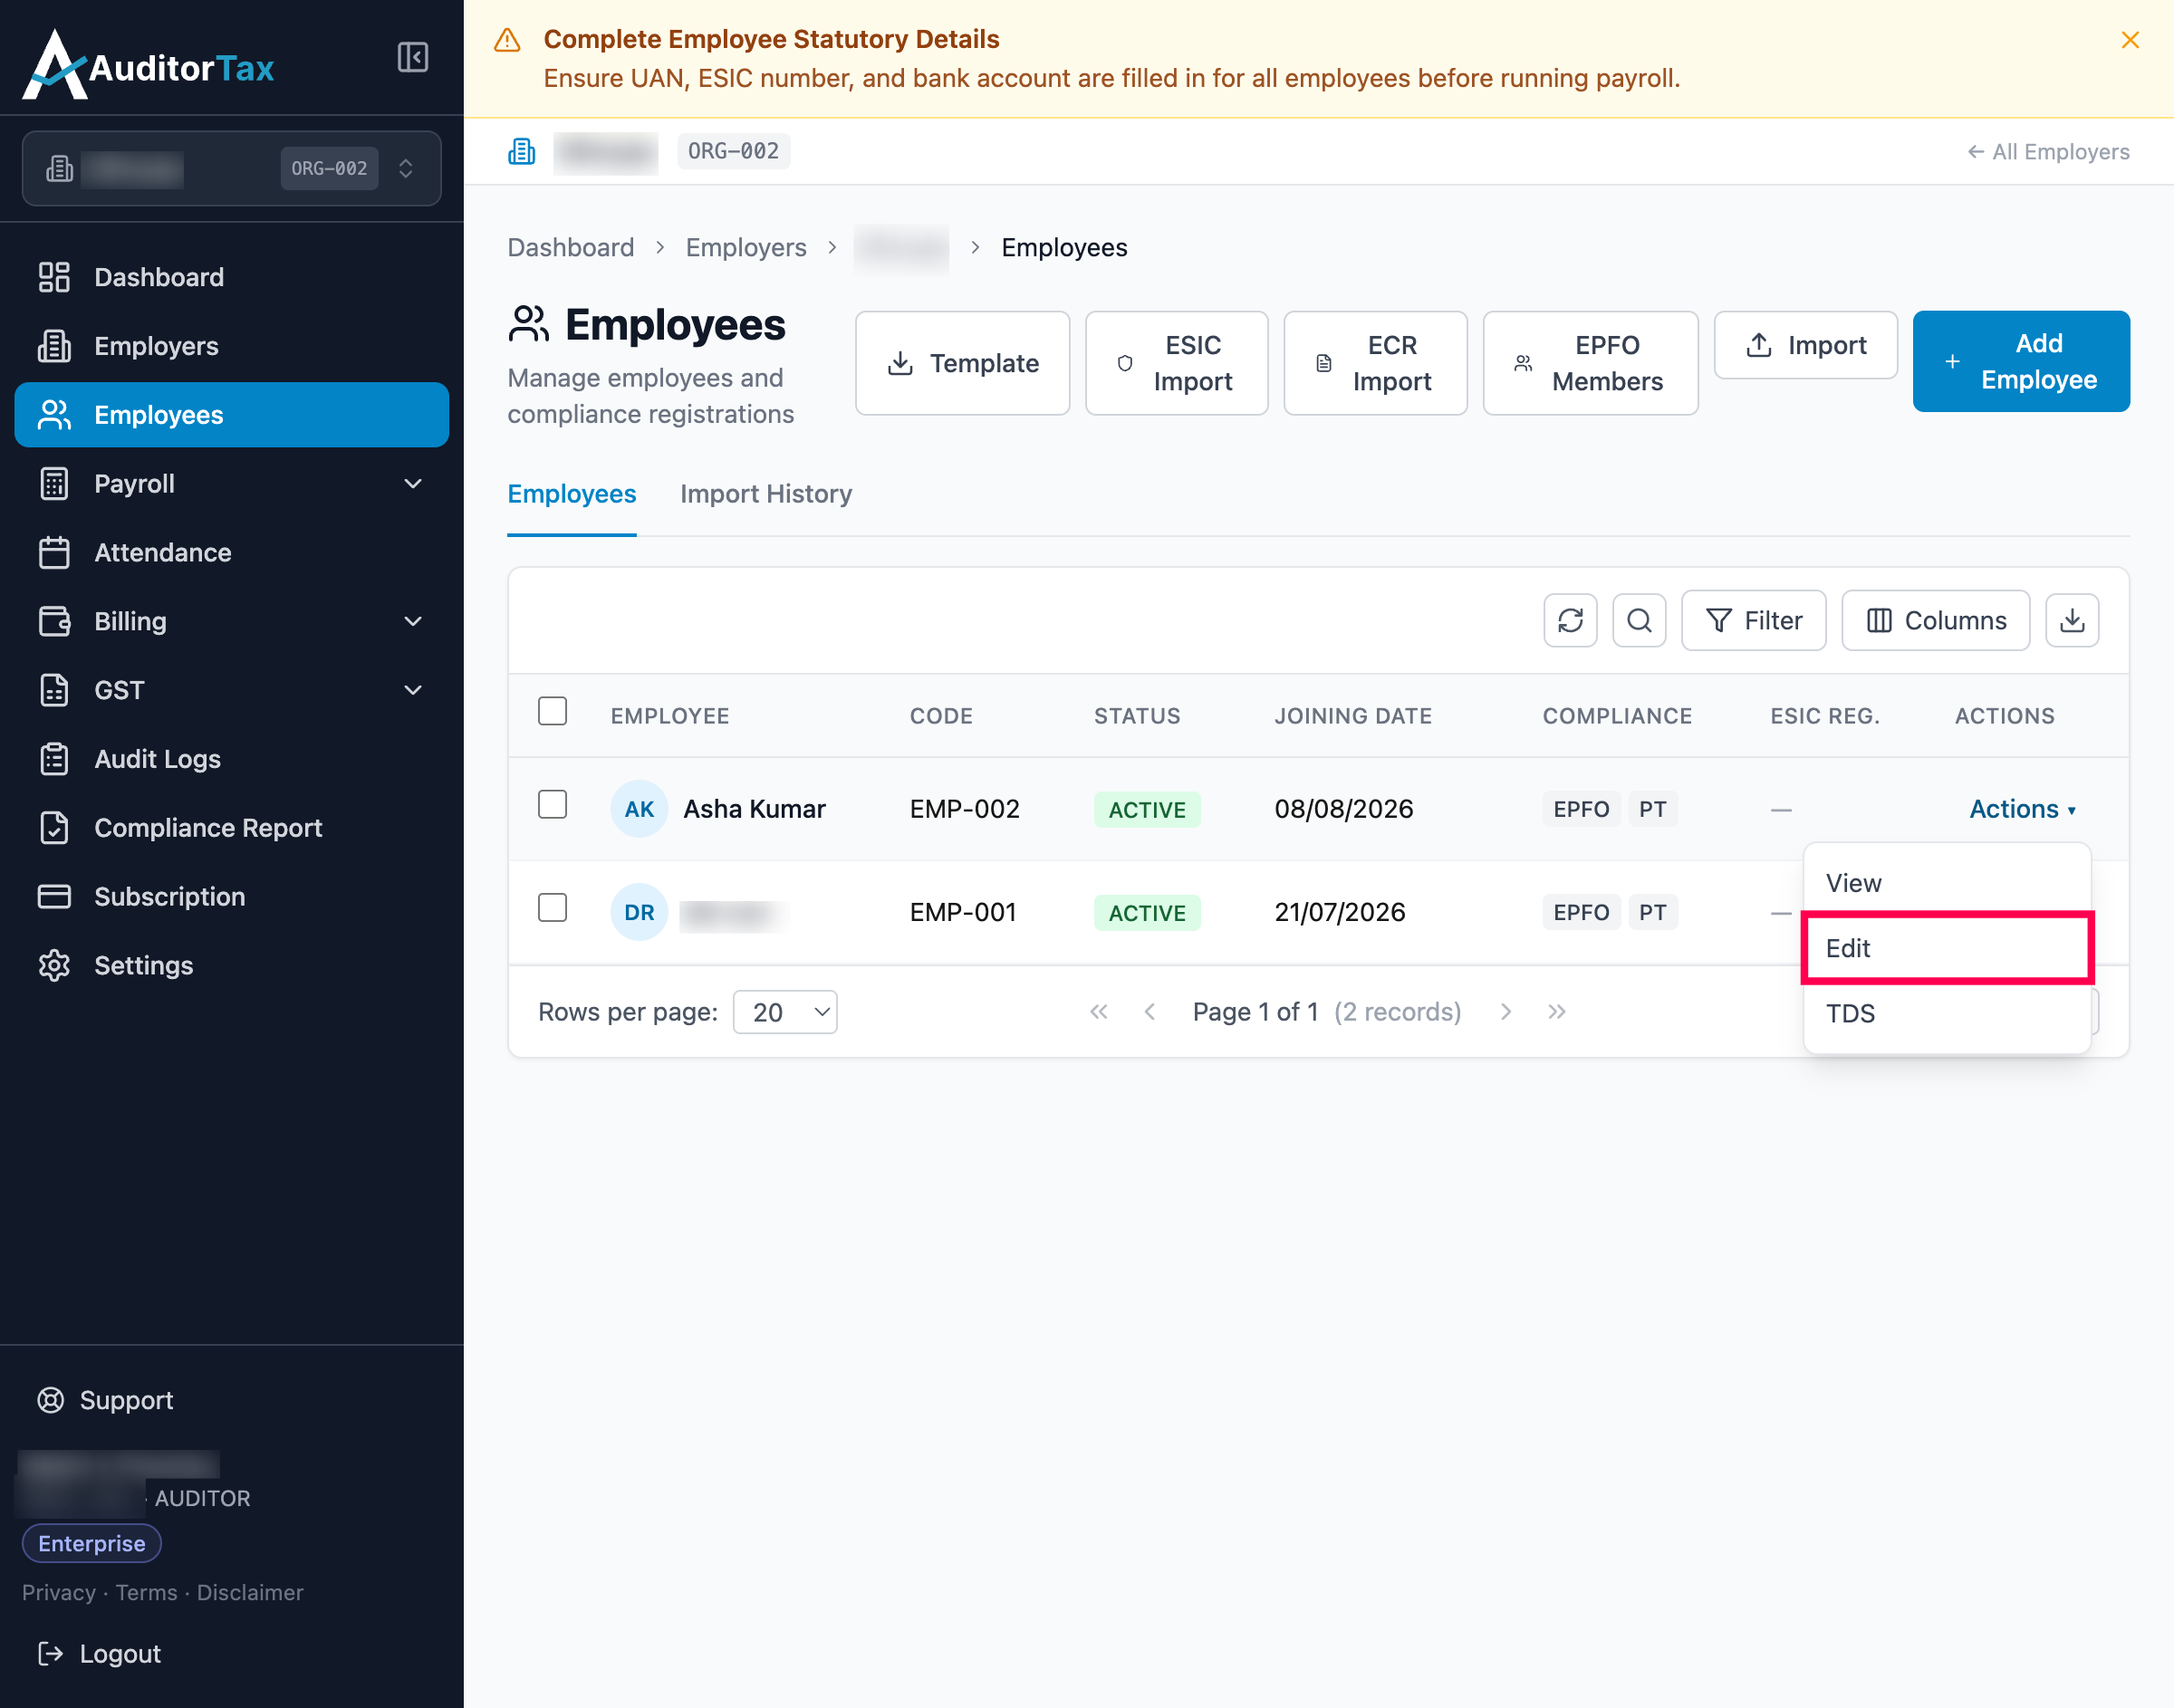The image size is (2174, 1708).
Task: Choose View from the actions menu
Action: (x=1947, y=883)
